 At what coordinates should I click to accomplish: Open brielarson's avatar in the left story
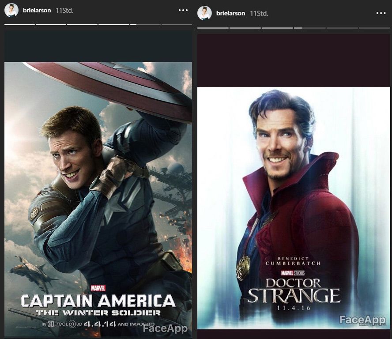[11, 11]
